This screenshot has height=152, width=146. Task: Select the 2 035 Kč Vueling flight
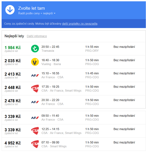tap(74, 62)
